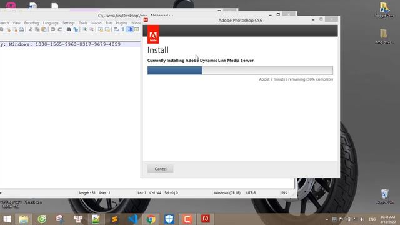Click the blue shield icon in the taskbar

click(169, 219)
